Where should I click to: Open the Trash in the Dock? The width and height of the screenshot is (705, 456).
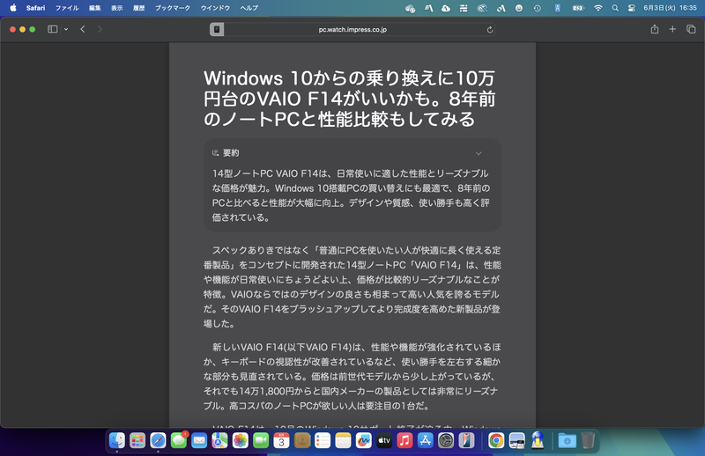coord(588,440)
